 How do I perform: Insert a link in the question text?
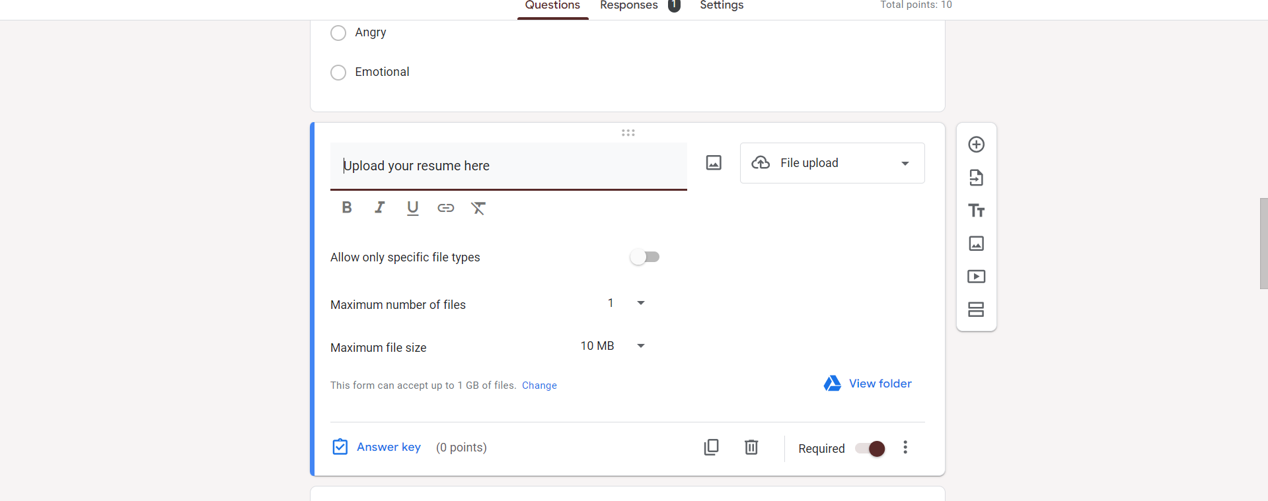coord(446,208)
